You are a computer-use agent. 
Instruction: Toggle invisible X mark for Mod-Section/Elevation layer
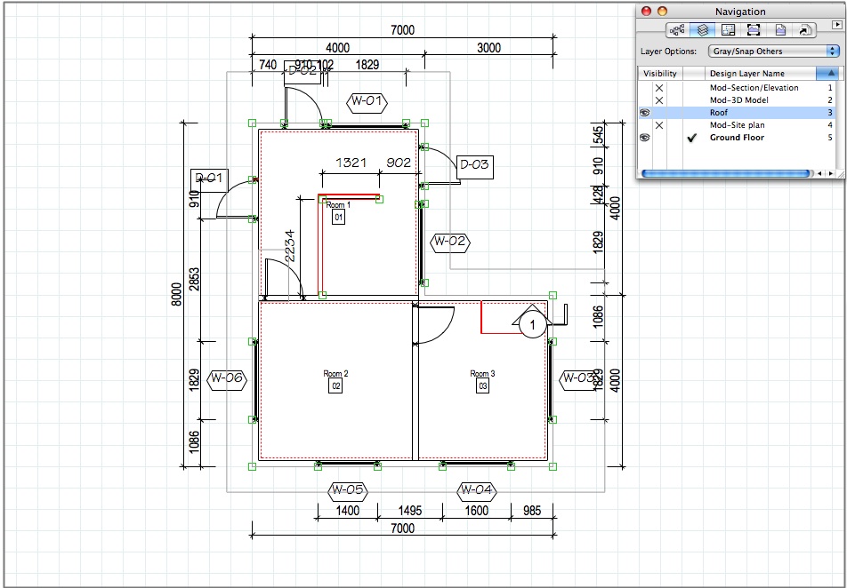click(x=659, y=88)
